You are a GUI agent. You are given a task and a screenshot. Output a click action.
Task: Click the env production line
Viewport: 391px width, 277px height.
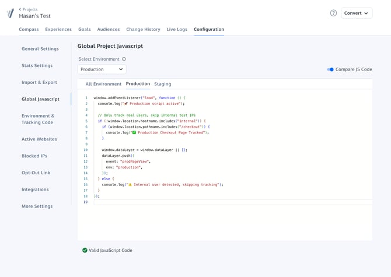124,167
